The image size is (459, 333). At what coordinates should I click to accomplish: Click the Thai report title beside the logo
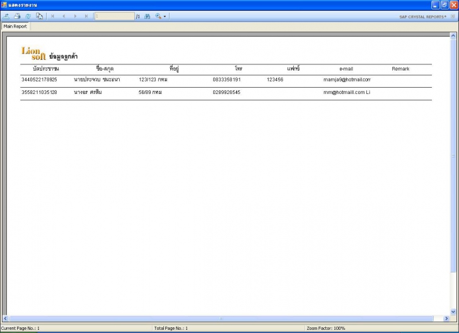(x=63, y=57)
